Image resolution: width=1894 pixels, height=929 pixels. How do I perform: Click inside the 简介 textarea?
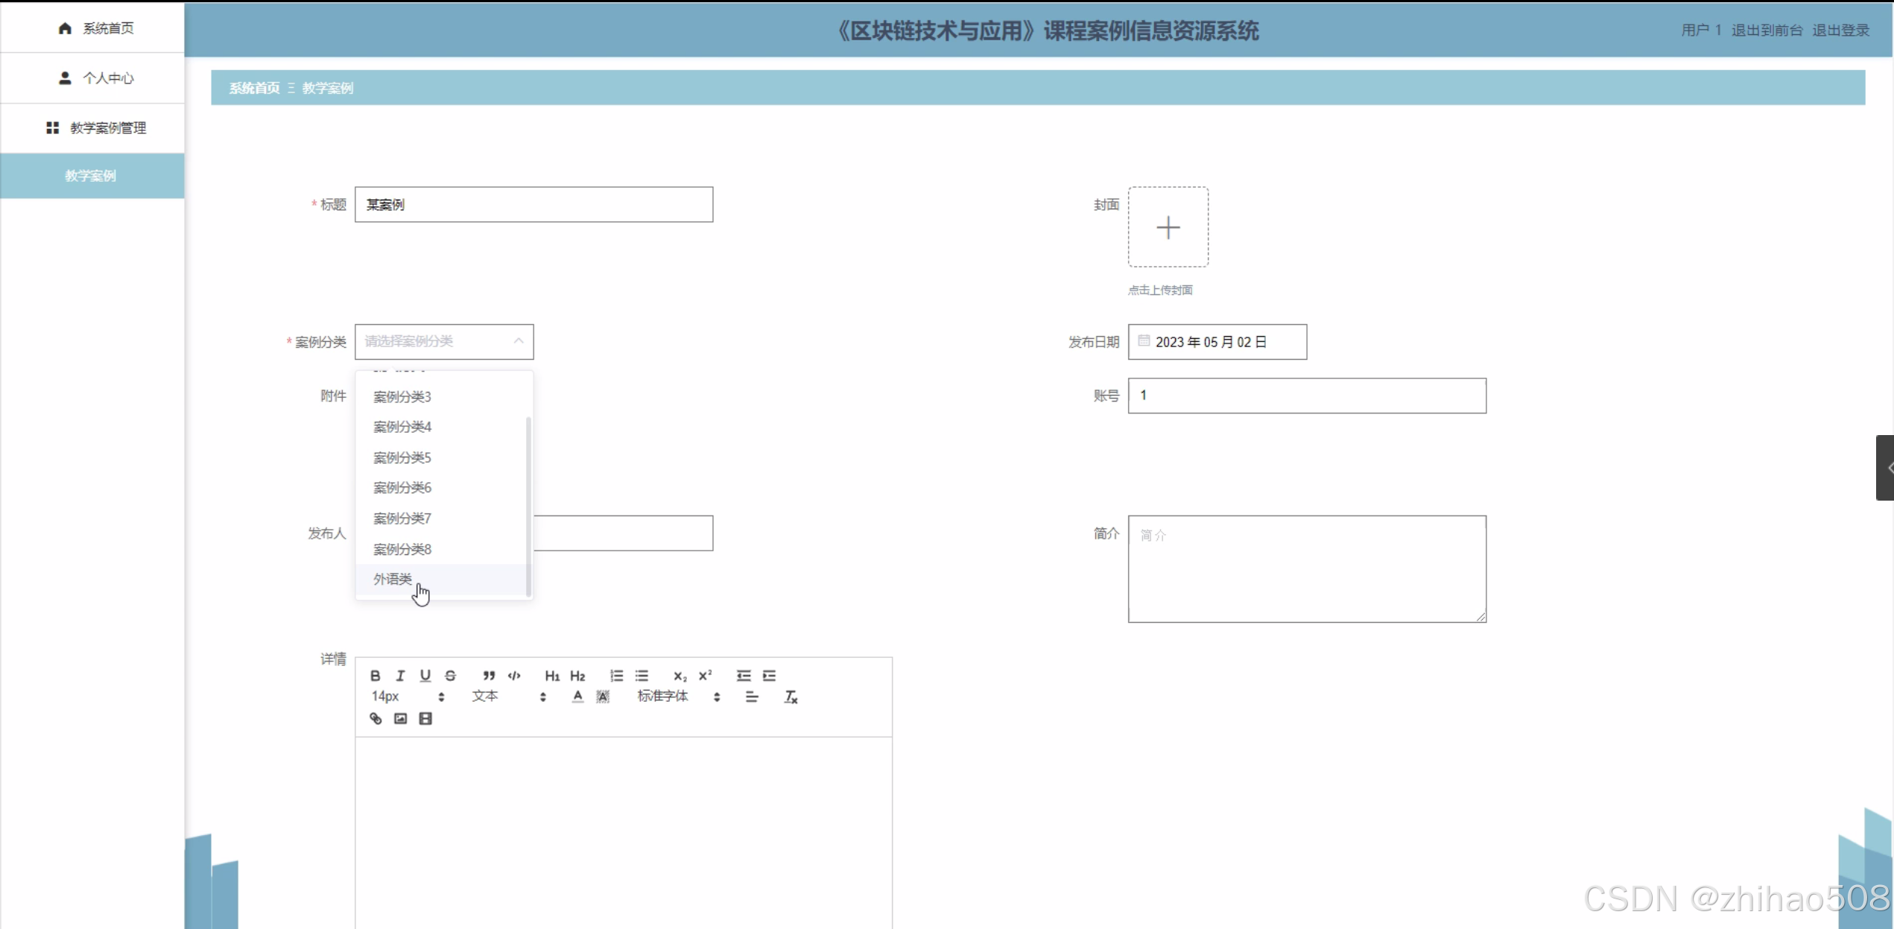[1307, 568]
